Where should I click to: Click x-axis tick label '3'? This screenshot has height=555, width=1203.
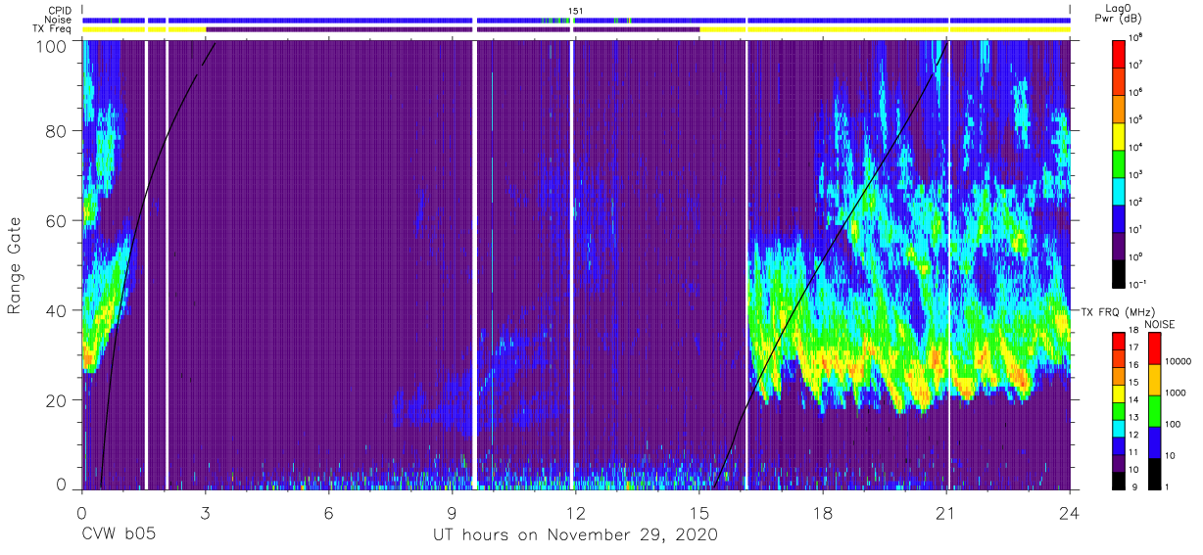205,512
